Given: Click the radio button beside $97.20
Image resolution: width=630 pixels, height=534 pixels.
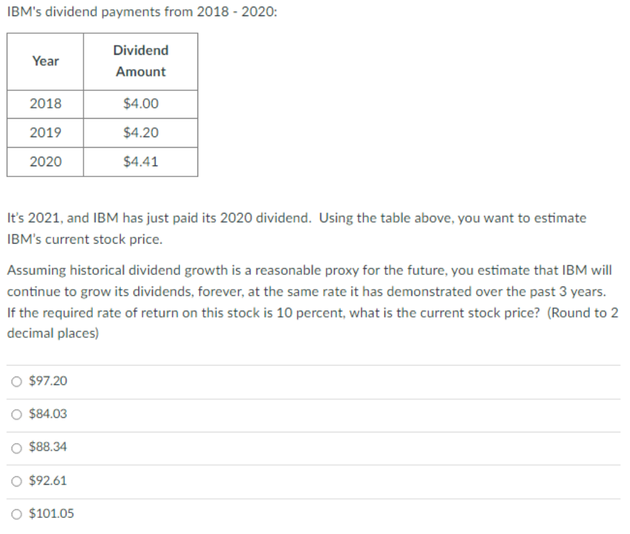Looking at the screenshot, I should click(15, 381).
